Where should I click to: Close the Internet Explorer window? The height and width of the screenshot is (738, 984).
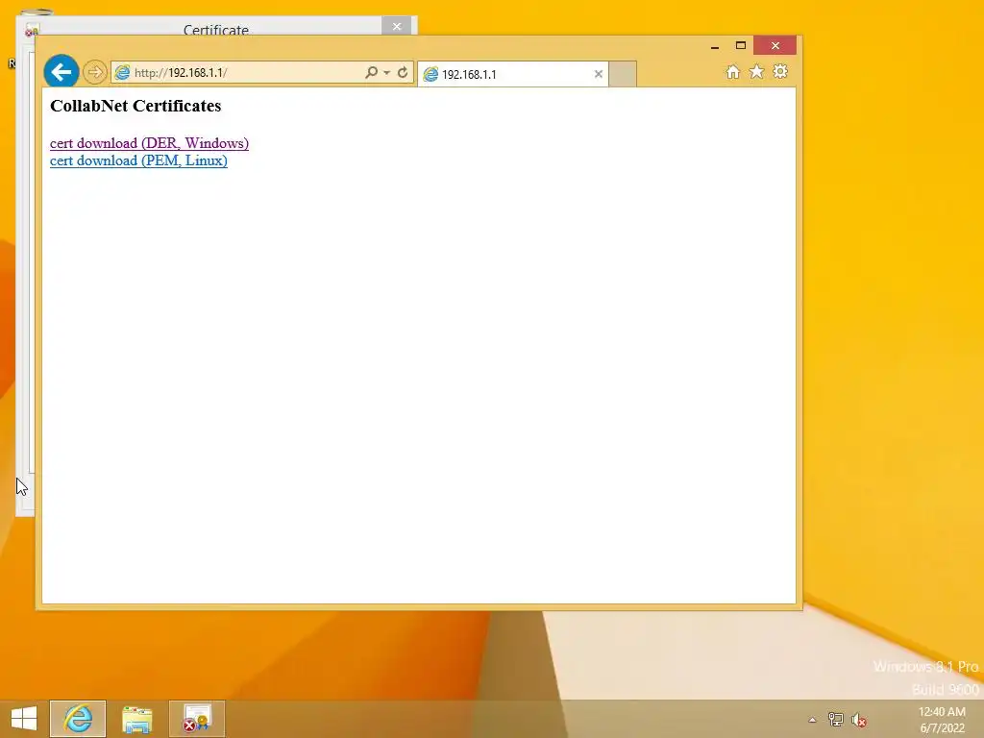click(x=775, y=46)
